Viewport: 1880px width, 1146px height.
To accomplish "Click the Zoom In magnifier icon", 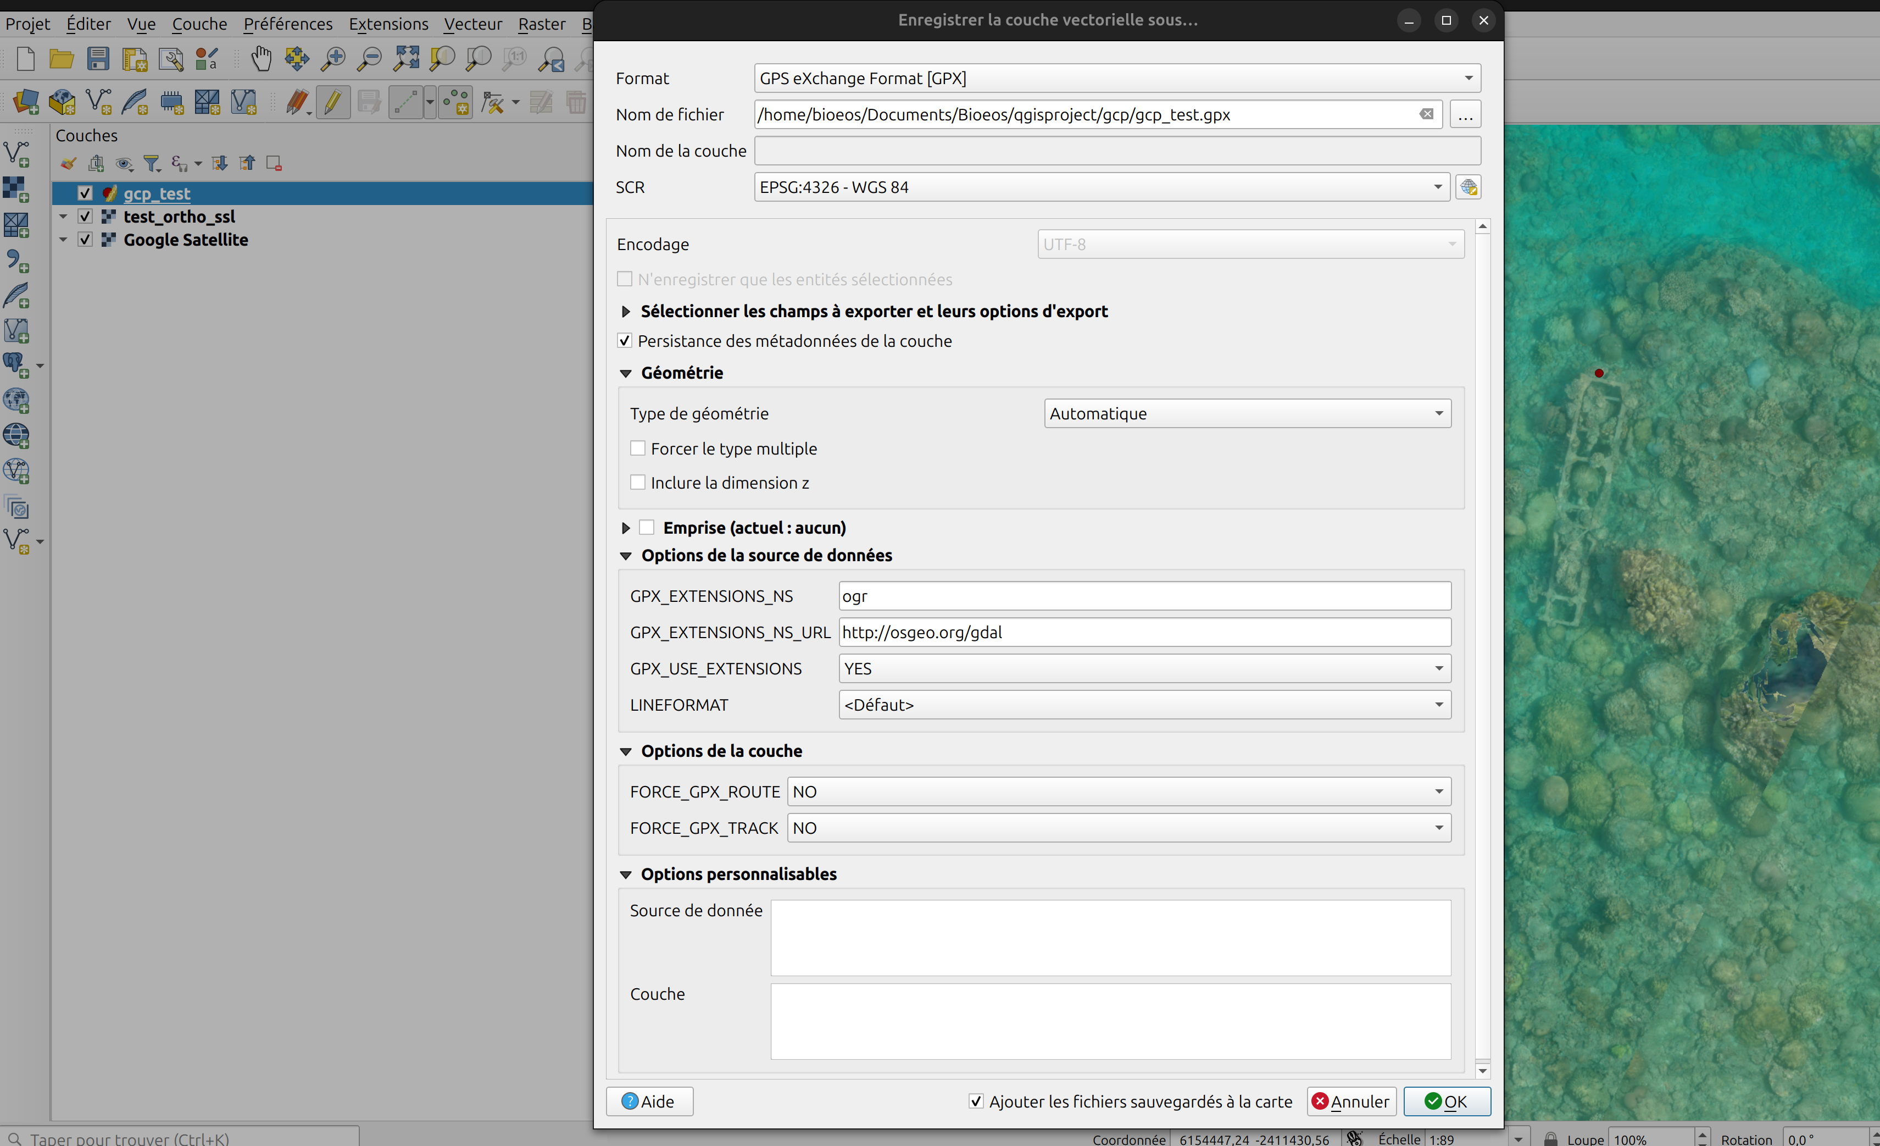I will click(x=333, y=59).
